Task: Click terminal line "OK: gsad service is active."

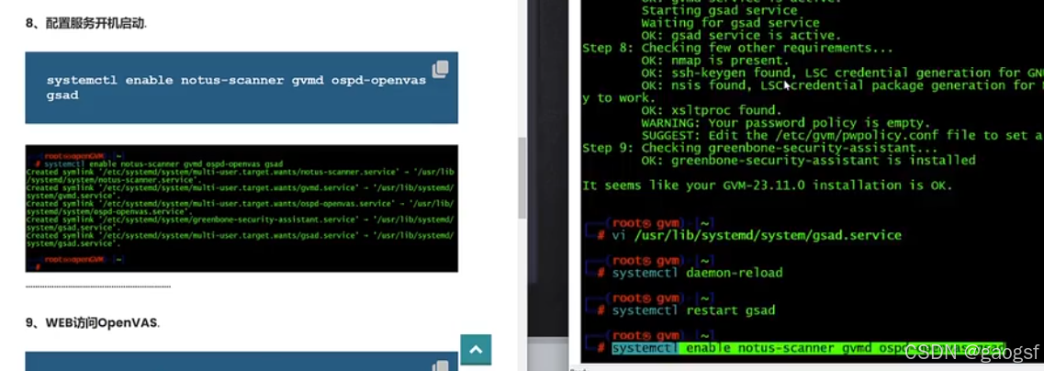Action: pyautogui.click(x=741, y=35)
